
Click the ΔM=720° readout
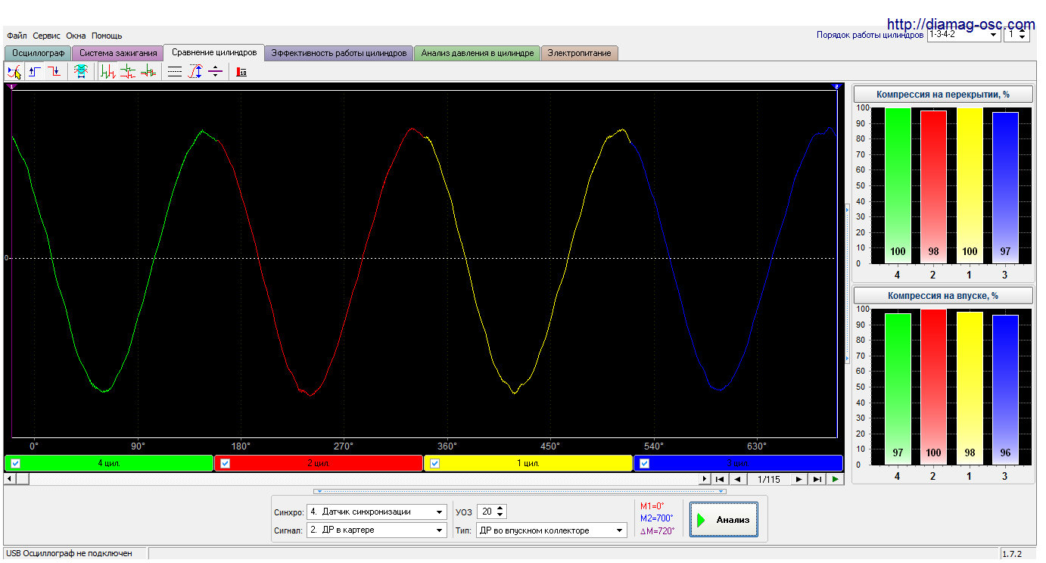[657, 531]
